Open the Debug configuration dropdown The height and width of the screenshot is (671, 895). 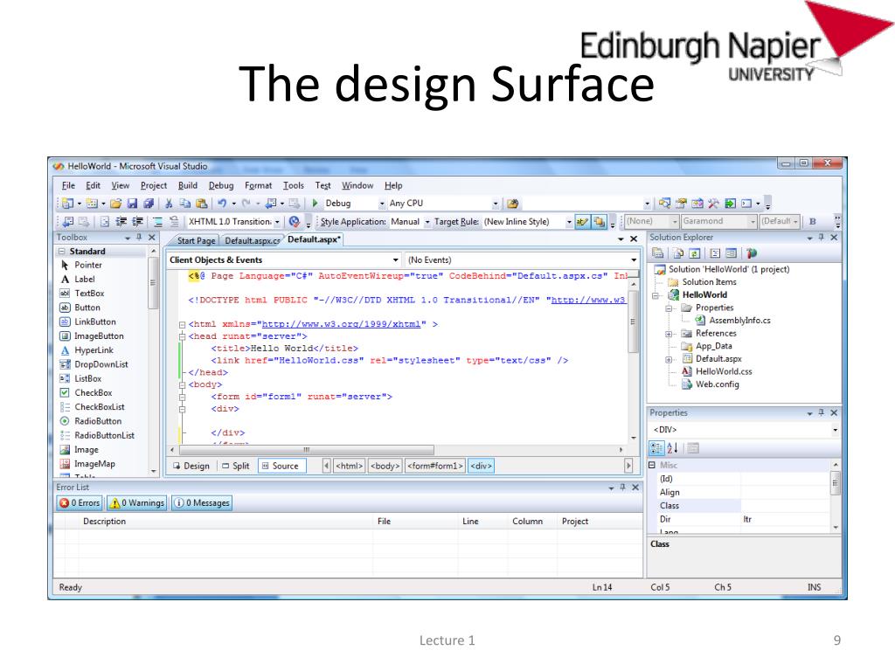click(x=383, y=204)
